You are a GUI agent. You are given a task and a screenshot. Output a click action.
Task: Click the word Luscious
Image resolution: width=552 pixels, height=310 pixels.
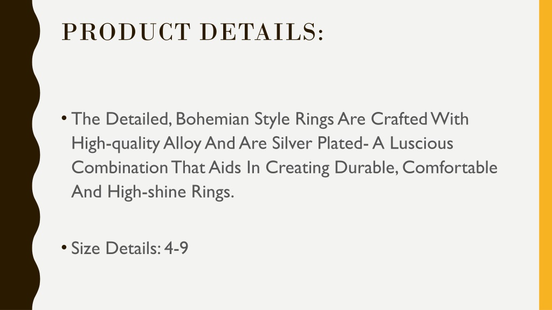[421, 143]
